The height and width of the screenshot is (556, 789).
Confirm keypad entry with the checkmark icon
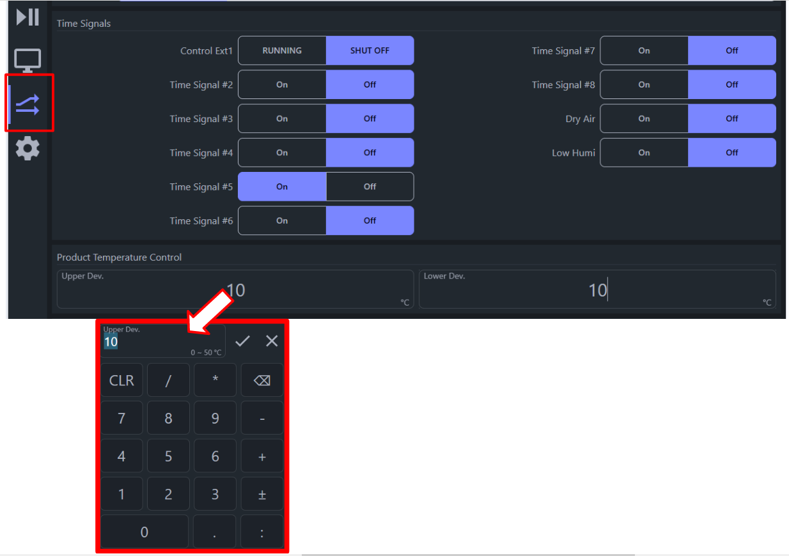tap(242, 341)
